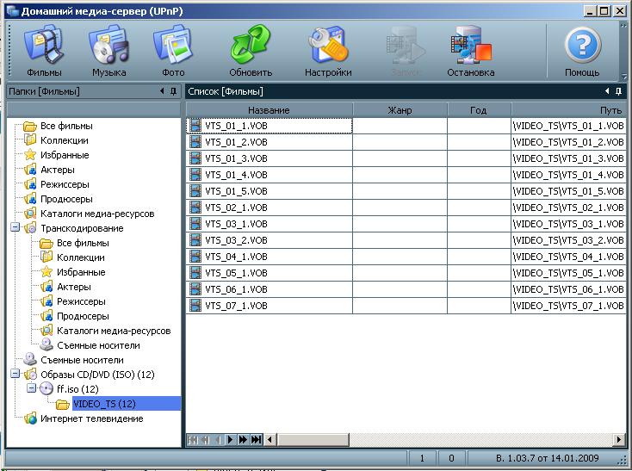
Task: Select Режиссеры under Транскодирование
Action: point(81,301)
